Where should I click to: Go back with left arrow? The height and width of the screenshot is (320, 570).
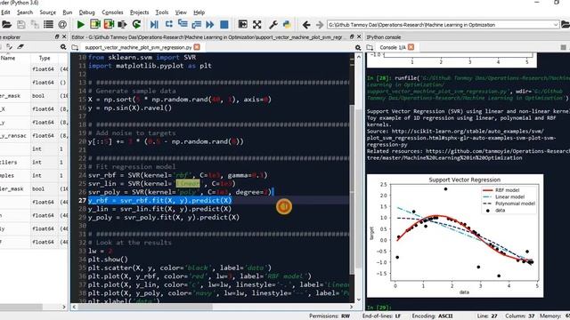(306, 25)
